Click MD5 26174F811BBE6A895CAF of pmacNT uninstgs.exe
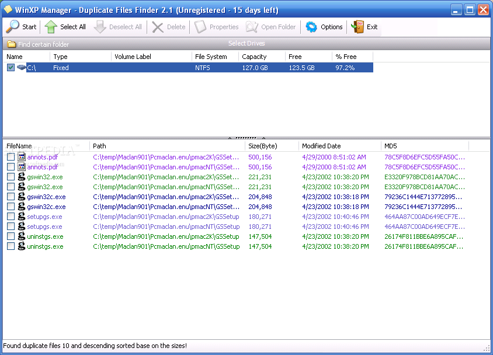 click(424, 246)
